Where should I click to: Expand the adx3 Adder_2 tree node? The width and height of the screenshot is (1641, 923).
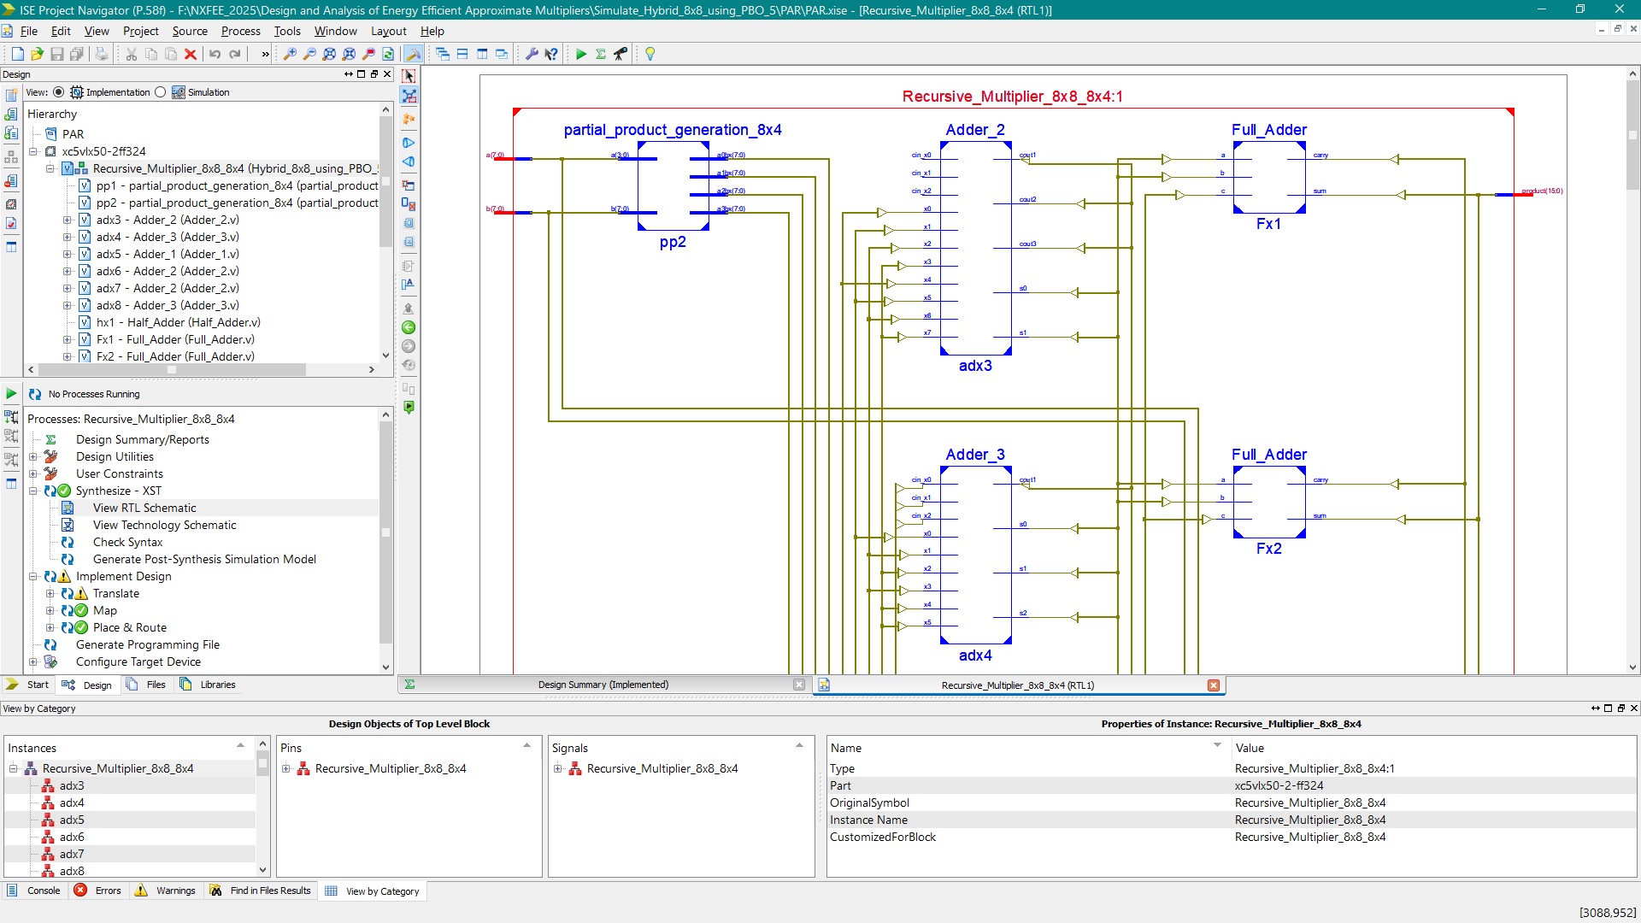tap(68, 220)
